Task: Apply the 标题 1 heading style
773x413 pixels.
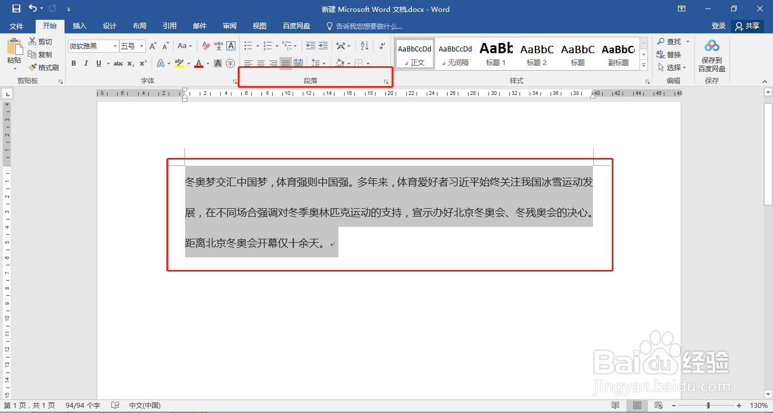Action: [x=496, y=54]
